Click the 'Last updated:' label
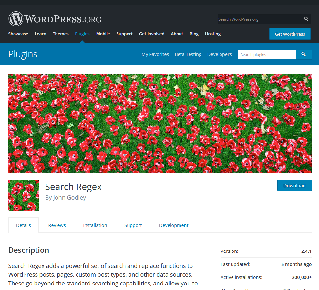 235,264
